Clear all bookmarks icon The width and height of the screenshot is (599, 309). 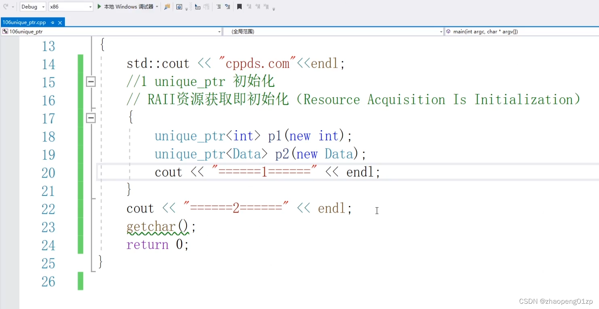tap(266, 6)
